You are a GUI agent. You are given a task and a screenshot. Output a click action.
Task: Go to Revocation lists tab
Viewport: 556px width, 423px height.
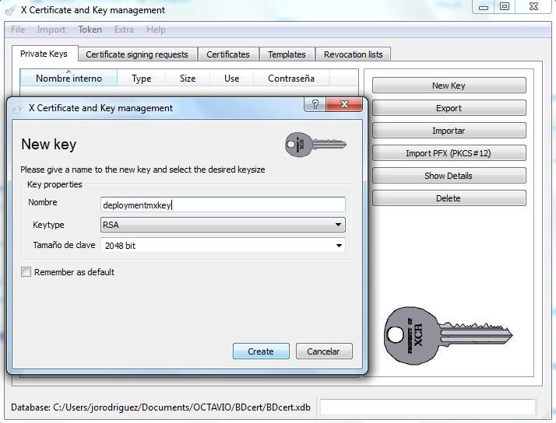tap(353, 54)
